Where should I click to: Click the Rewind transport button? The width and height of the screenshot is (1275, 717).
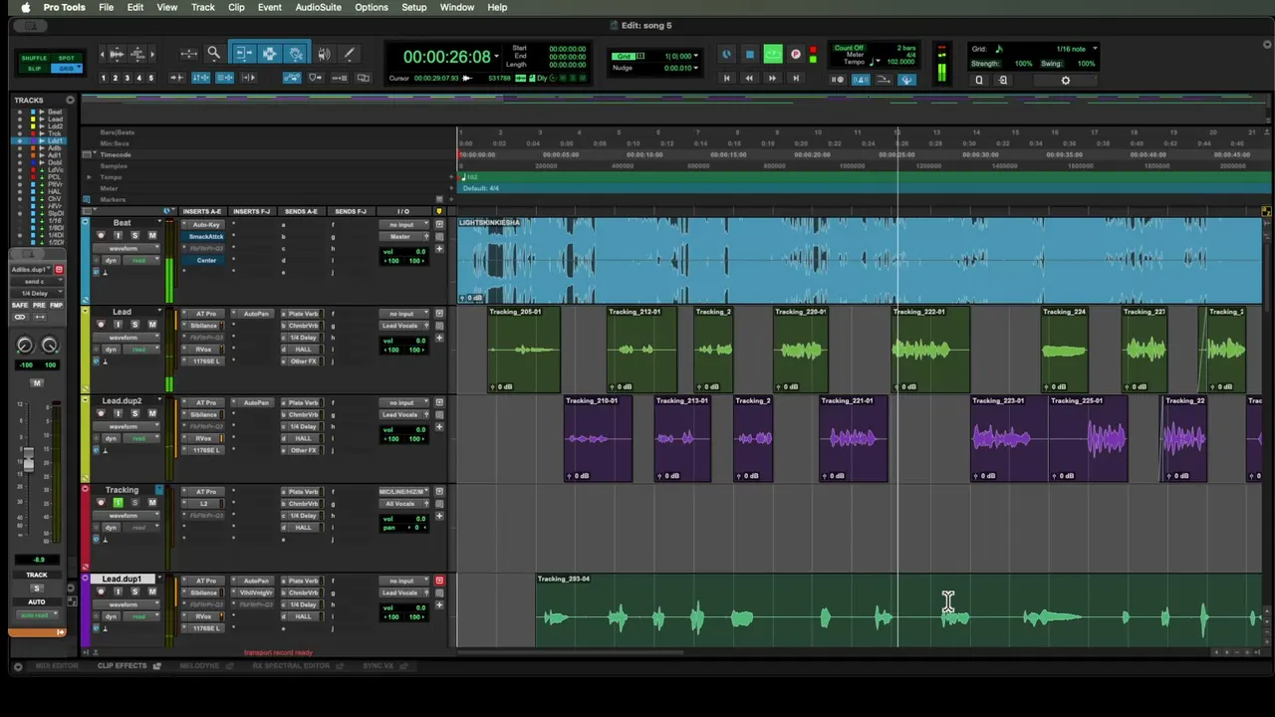point(749,79)
